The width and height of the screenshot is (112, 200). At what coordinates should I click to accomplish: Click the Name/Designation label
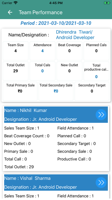[29, 35]
